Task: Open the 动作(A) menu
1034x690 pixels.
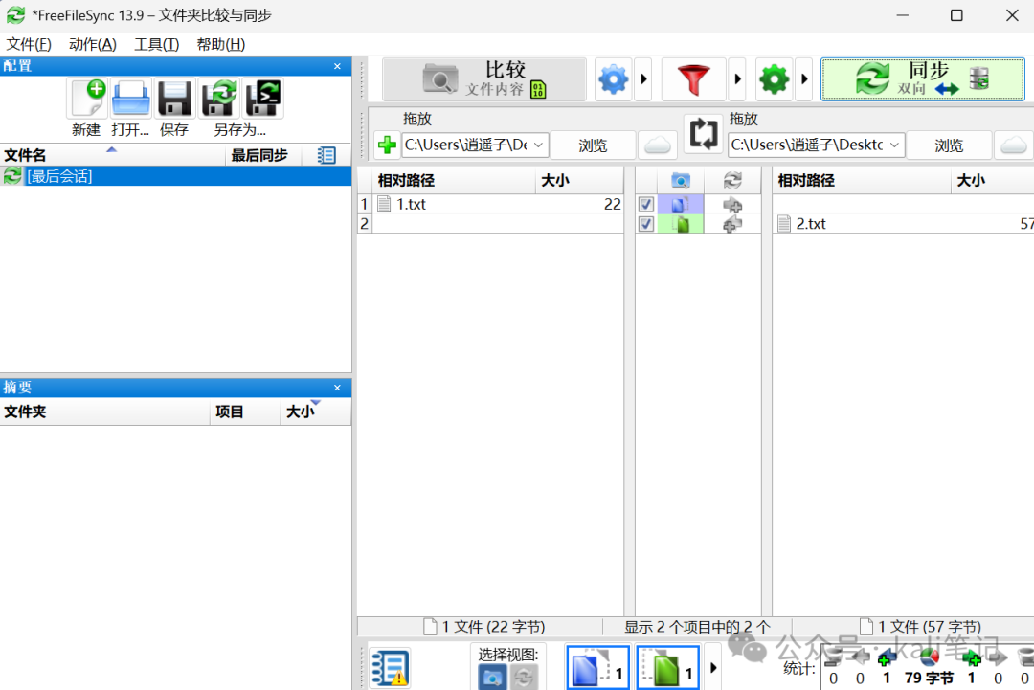Action: click(x=93, y=44)
